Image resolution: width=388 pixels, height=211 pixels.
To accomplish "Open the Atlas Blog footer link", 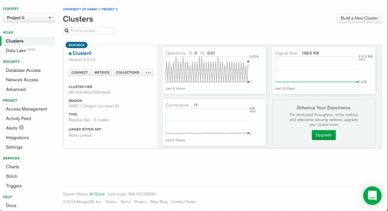I will tap(159, 202).
